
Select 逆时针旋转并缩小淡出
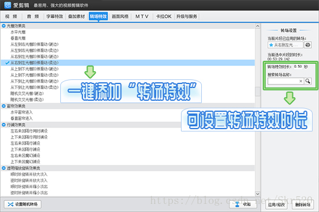pos(29,193)
